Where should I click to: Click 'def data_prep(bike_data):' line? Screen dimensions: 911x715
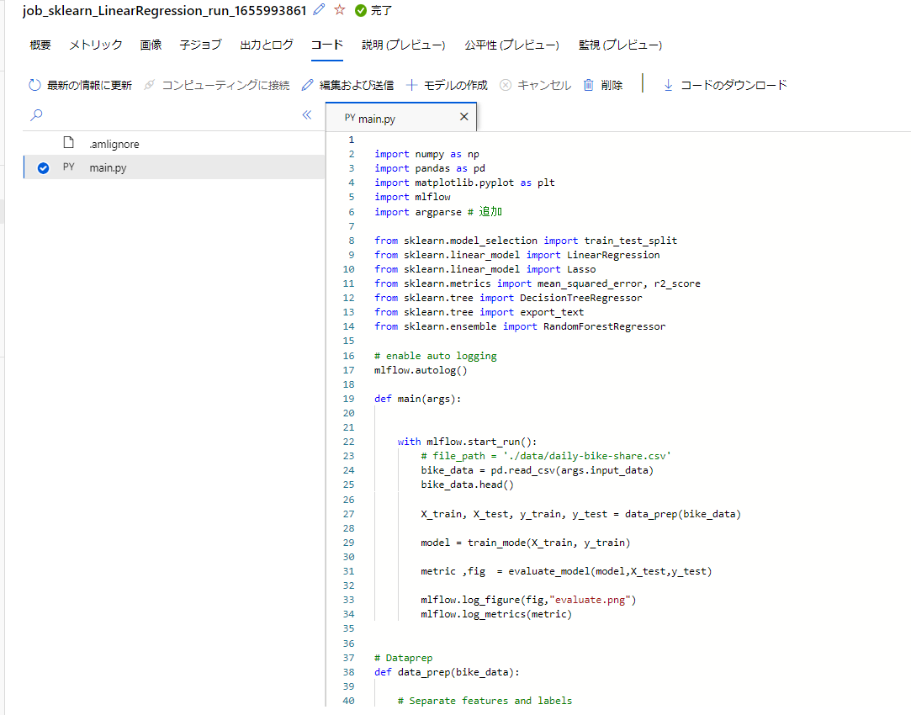pyautogui.click(x=447, y=672)
